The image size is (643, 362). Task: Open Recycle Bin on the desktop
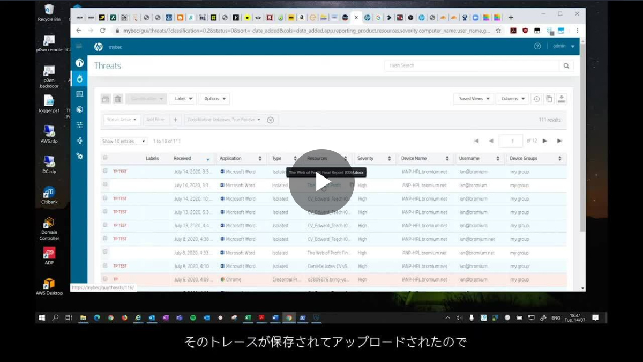(x=49, y=12)
